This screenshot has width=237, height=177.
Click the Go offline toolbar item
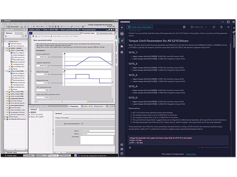pos(75,27)
